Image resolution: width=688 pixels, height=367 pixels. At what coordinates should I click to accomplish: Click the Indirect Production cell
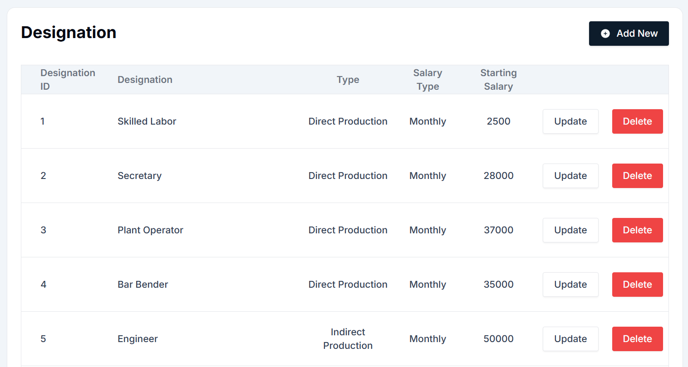(348, 338)
